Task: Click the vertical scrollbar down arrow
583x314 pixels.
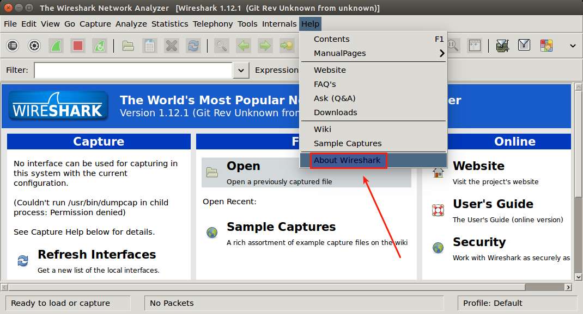Action: pyautogui.click(x=578, y=277)
